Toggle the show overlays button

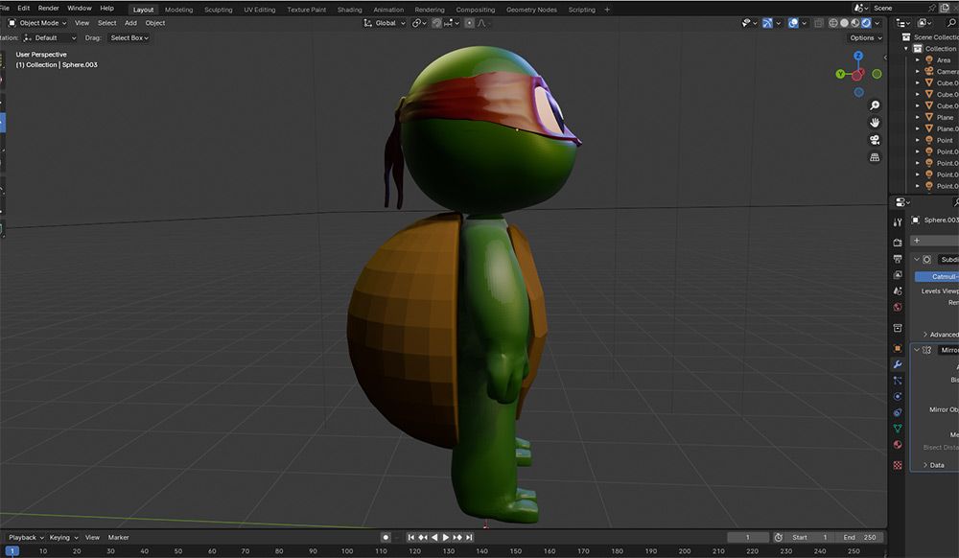pos(795,23)
